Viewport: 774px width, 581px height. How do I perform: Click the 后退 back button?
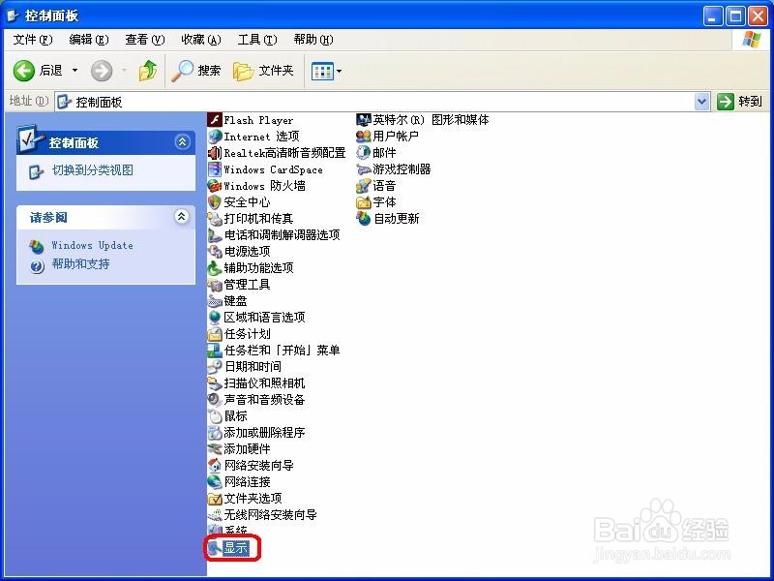tap(39, 71)
